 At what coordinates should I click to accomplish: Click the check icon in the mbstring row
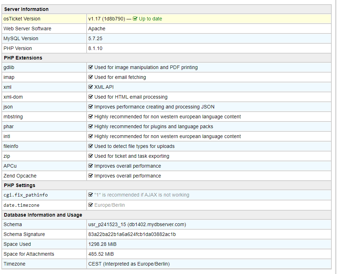(91, 117)
